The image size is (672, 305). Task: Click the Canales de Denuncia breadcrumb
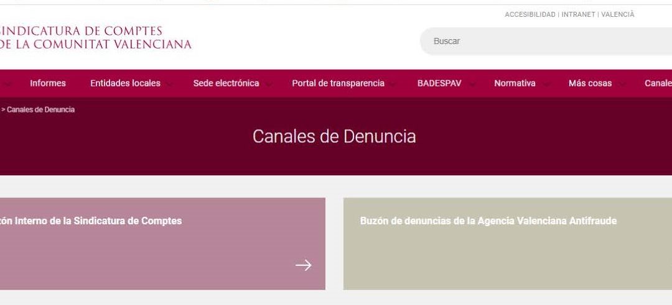tap(40, 109)
